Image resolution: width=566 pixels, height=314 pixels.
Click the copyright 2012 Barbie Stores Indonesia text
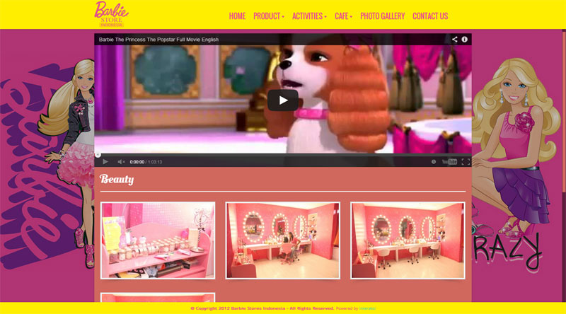(x=262, y=308)
